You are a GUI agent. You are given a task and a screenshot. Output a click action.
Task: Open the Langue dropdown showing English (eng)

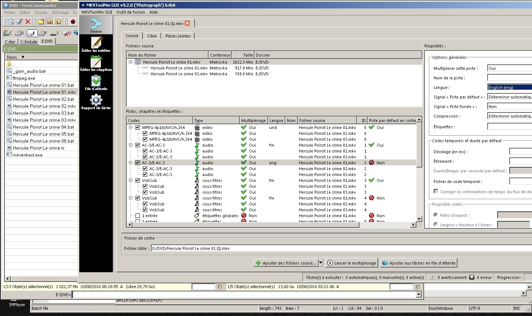click(x=509, y=87)
